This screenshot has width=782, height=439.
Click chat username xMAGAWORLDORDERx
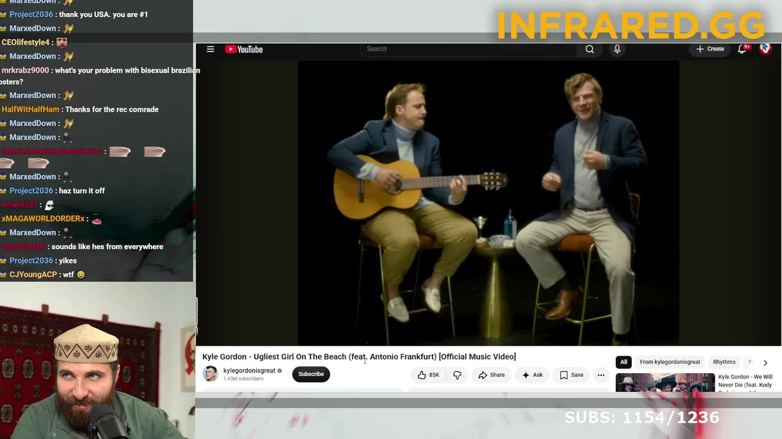click(43, 218)
